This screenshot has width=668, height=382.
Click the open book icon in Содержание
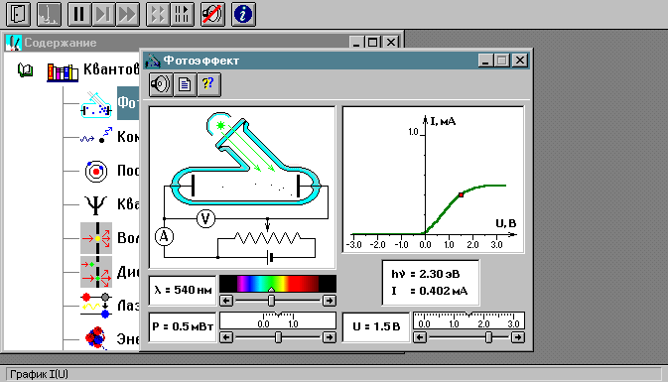point(25,69)
